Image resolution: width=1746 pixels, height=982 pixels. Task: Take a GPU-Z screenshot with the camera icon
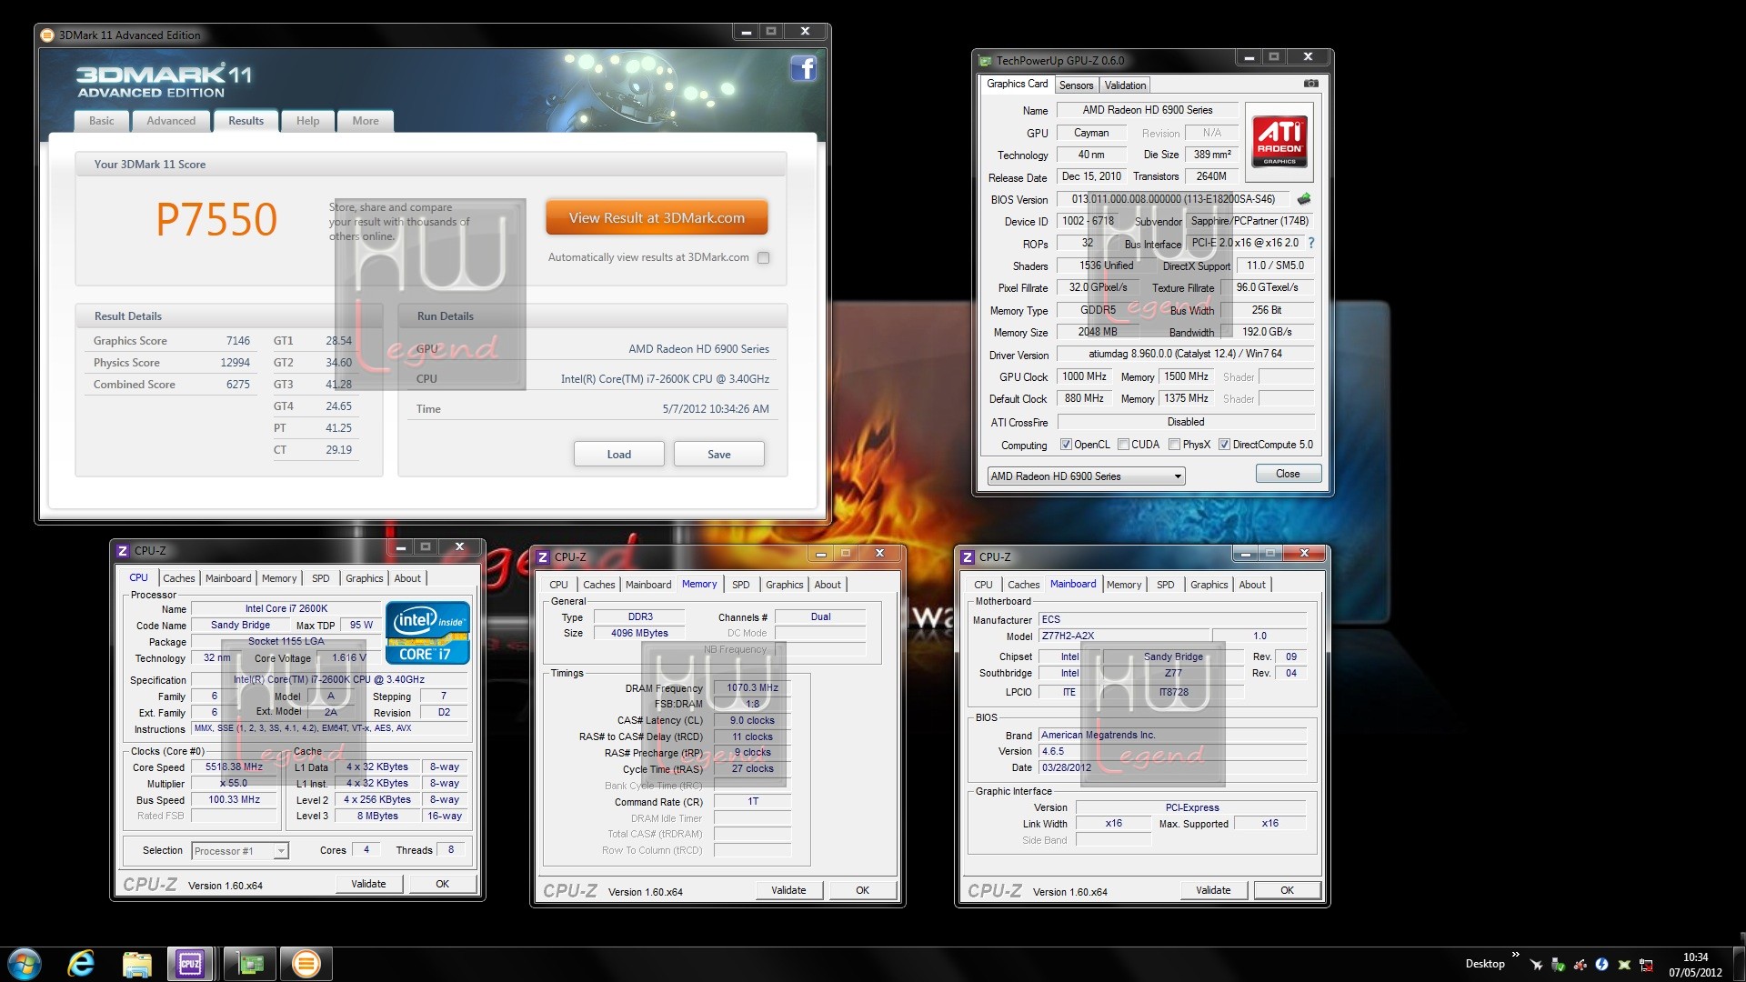(1310, 84)
